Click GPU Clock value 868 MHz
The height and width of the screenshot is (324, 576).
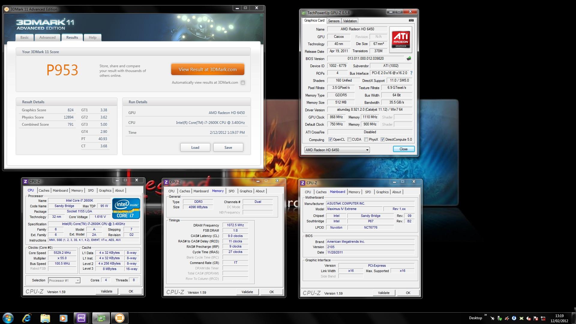coord(336,117)
